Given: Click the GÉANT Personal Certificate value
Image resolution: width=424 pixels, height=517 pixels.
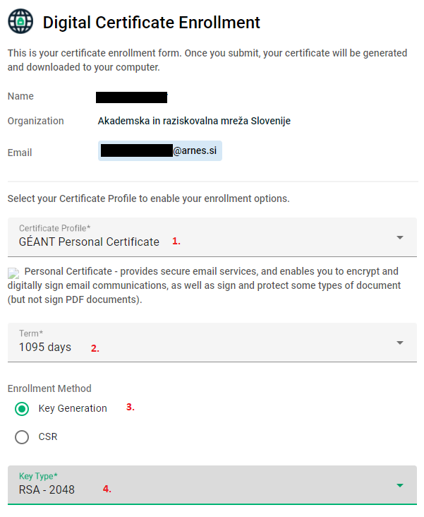Looking at the screenshot, I should tap(89, 242).
